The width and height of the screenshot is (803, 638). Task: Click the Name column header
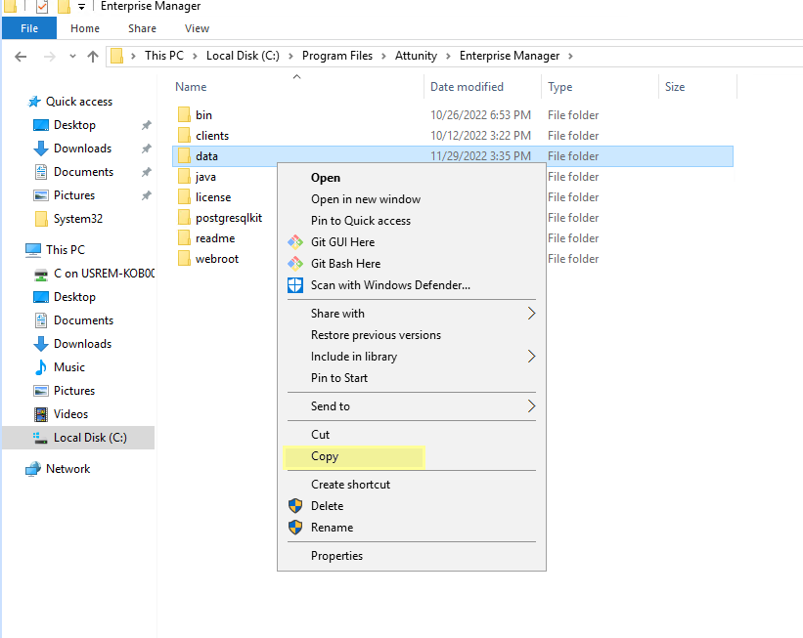[x=190, y=86]
